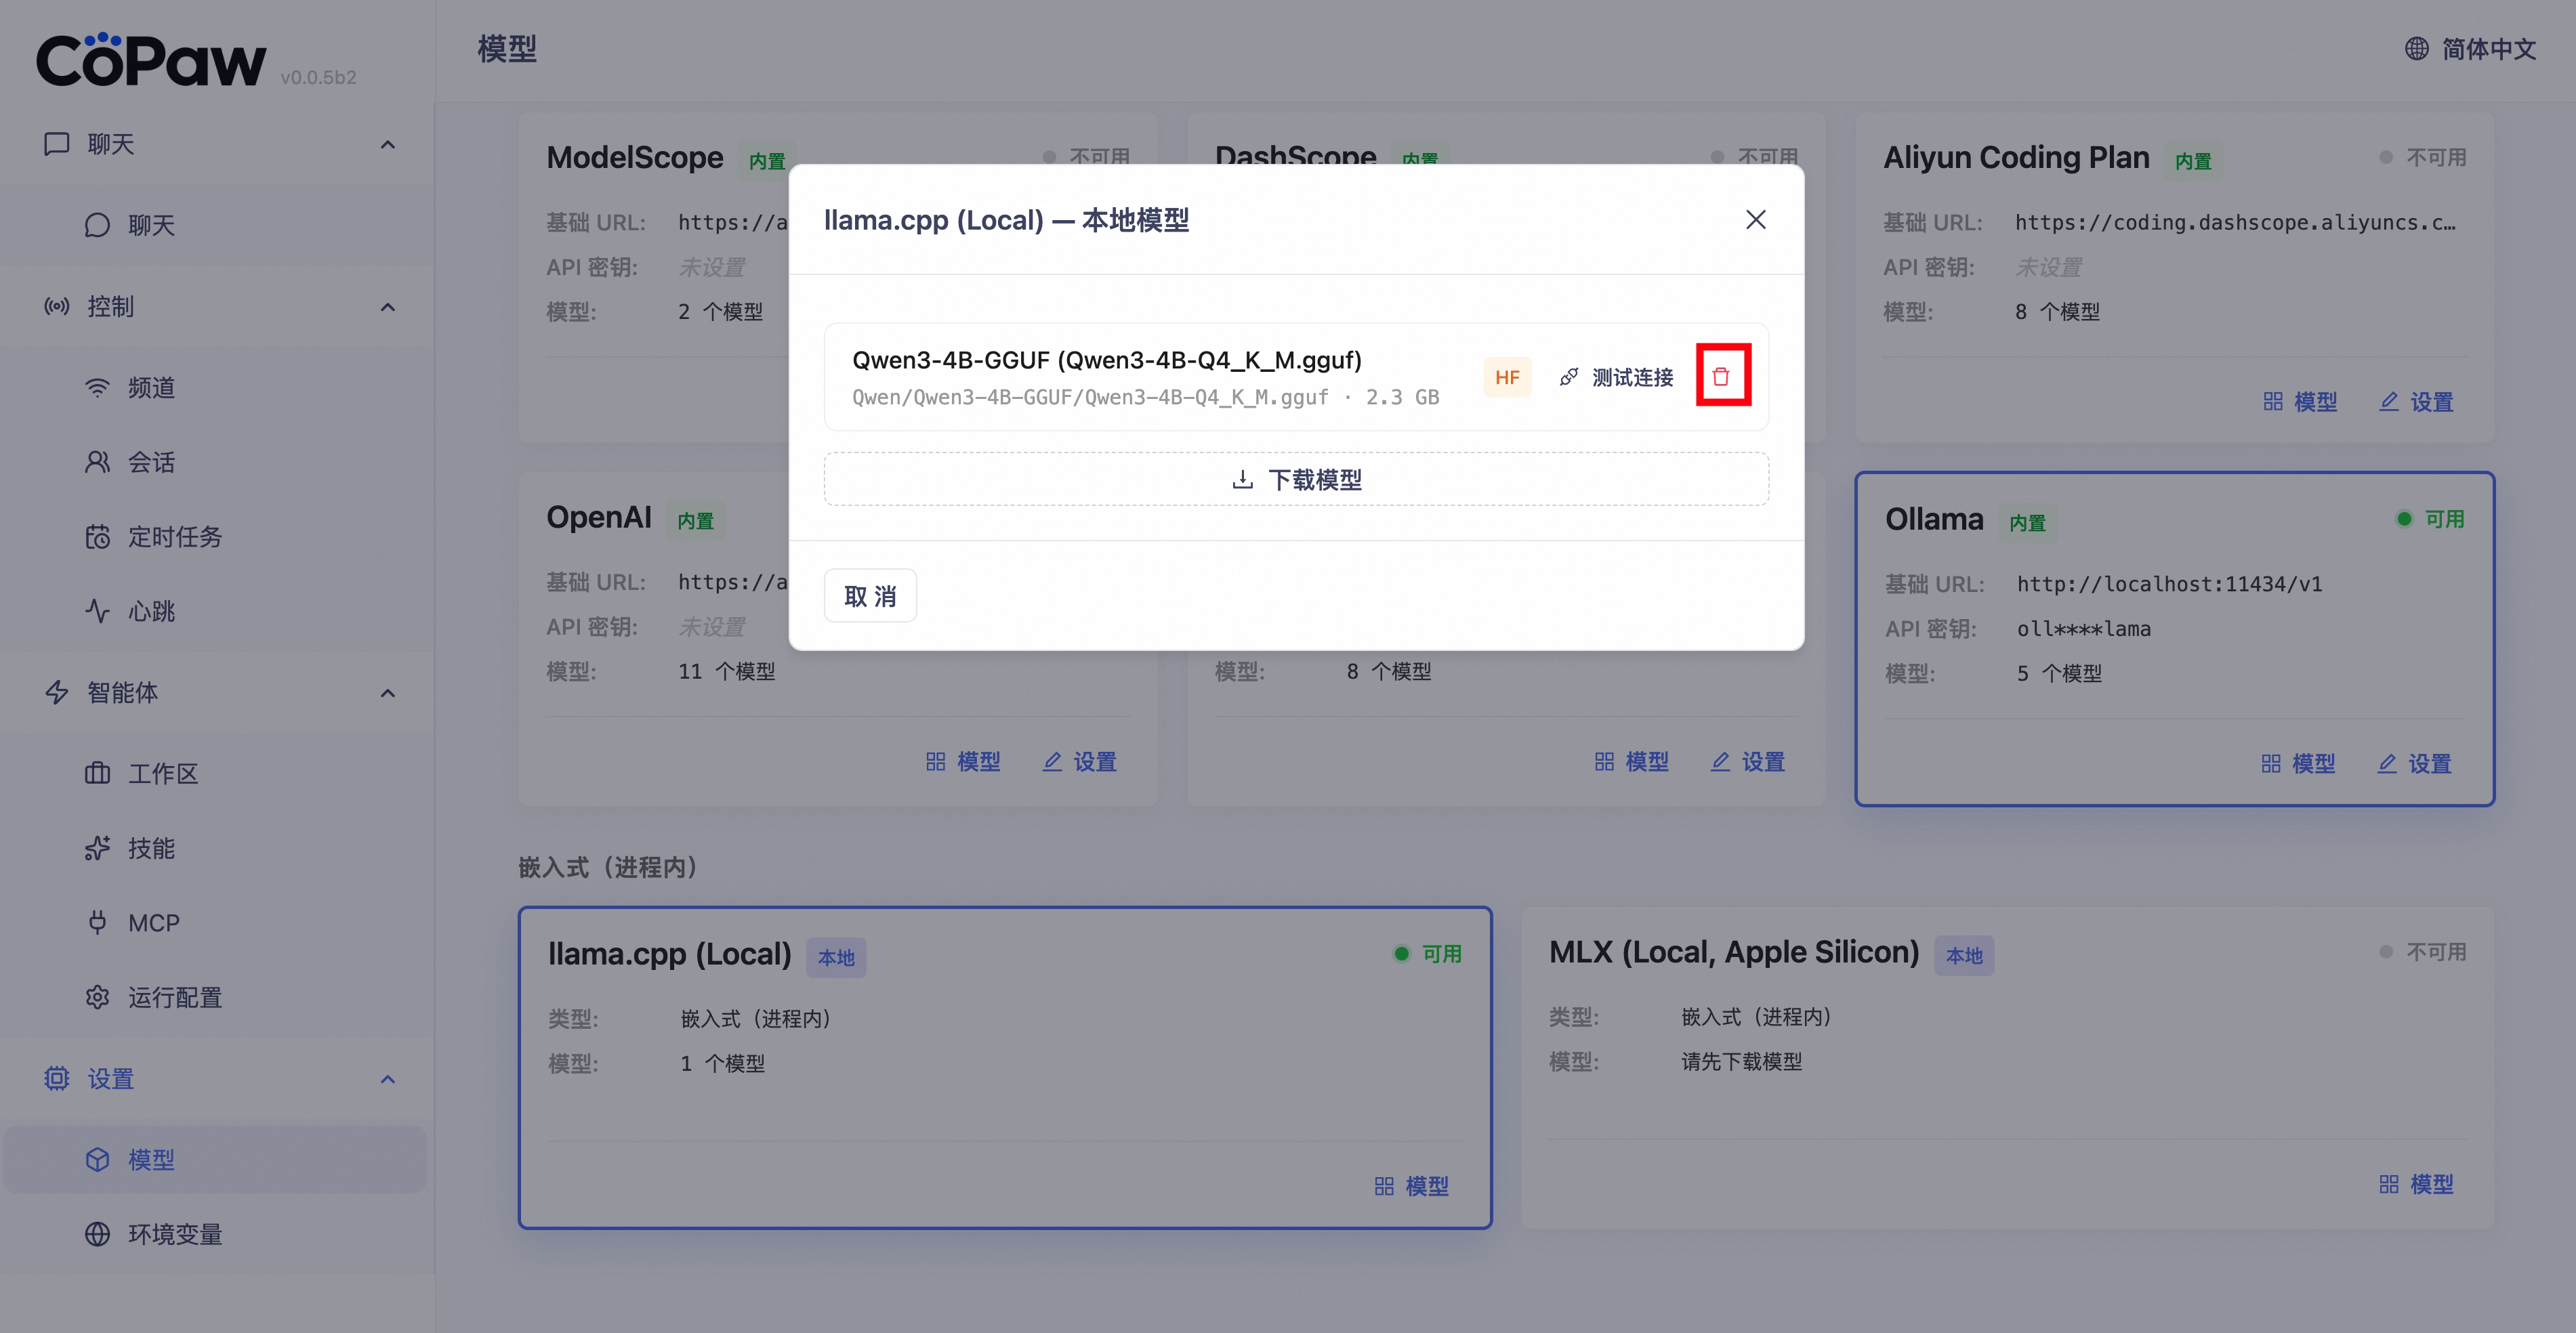Click the Qwen3-4B-GGUF model row
This screenshot has width=2576, height=1333.
[x=1140, y=377]
